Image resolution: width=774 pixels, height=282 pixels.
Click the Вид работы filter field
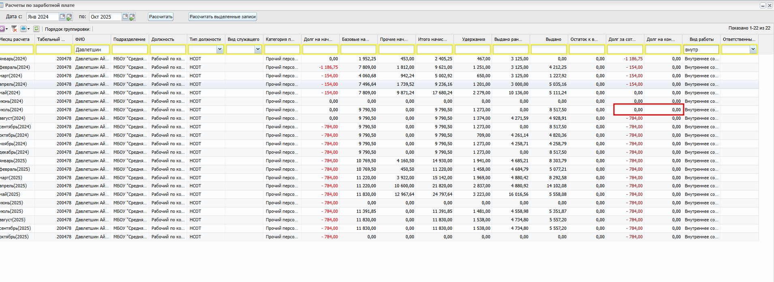pos(701,49)
